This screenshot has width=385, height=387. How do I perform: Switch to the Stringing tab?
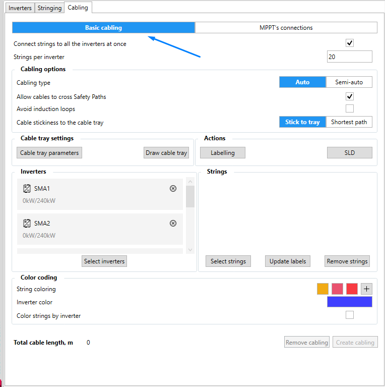coord(49,8)
